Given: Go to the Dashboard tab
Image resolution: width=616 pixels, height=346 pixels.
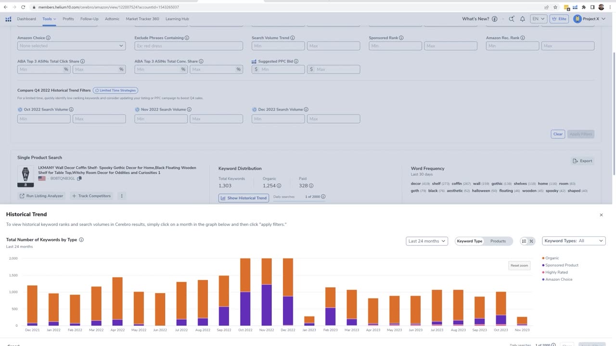Looking at the screenshot, I should pyautogui.click(x=26, y=19).
